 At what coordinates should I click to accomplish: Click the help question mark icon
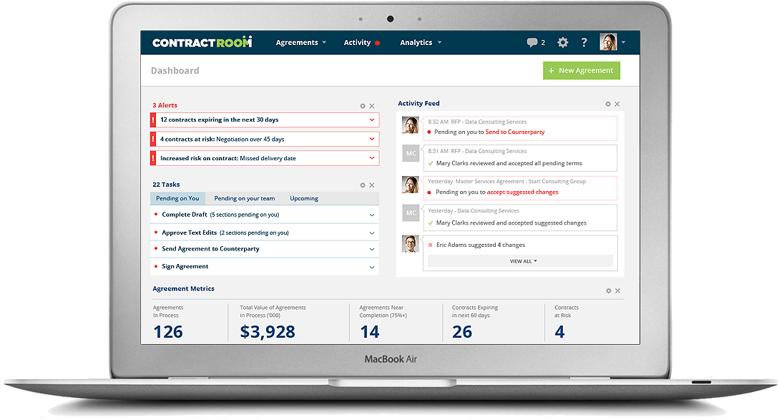tap(584, 42)
